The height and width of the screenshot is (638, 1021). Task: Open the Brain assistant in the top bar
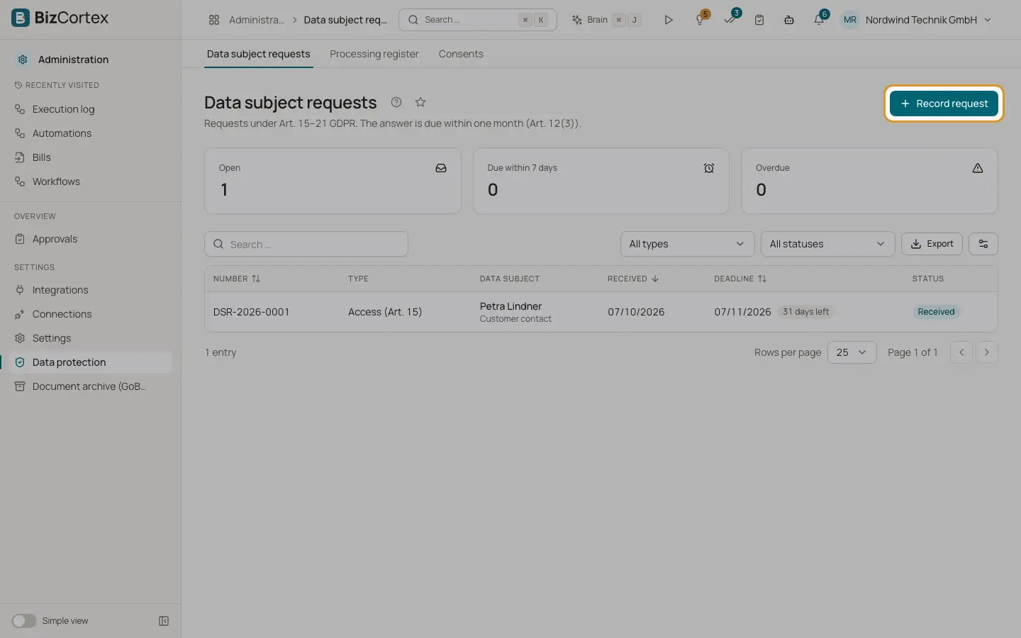coord(607,20)
